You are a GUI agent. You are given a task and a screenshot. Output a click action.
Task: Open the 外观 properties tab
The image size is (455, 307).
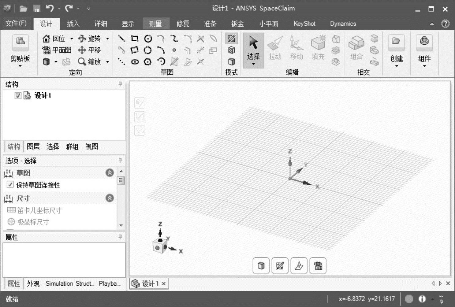(33, 284)
